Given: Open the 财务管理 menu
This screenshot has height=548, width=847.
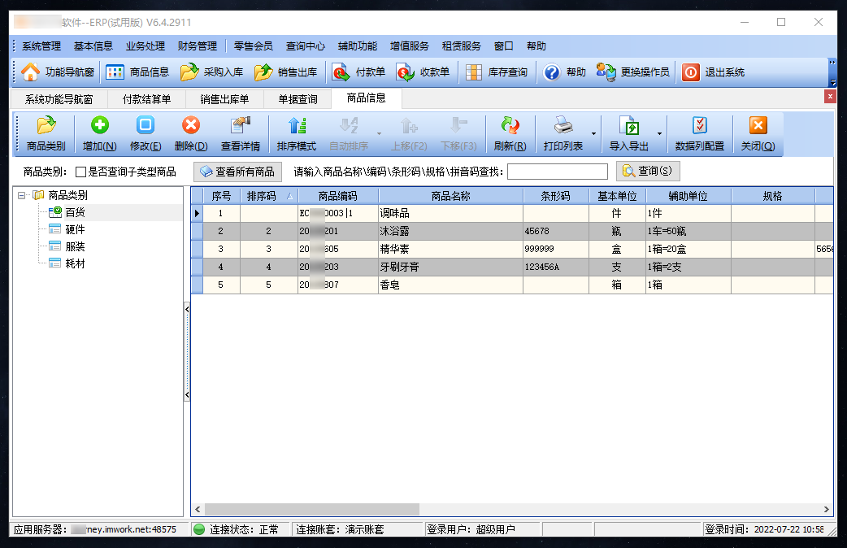Looking at the screenshot, I should point(198,46).
